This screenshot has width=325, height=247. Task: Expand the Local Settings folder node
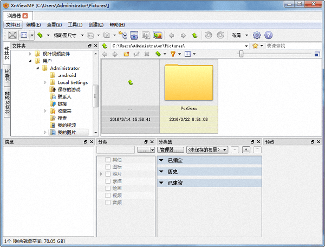(x=45, y=82)
